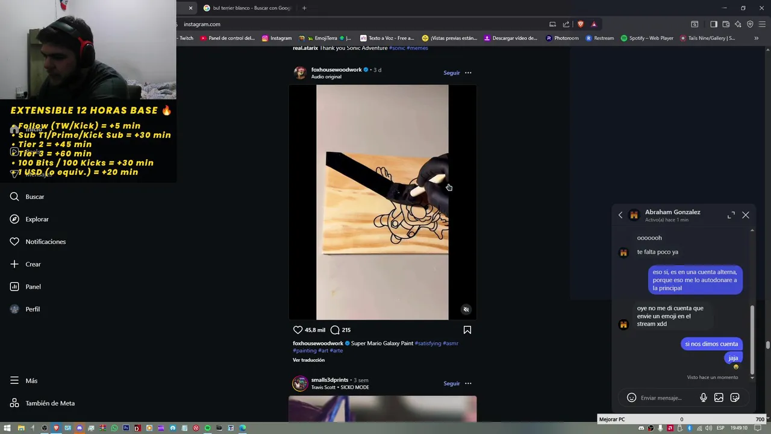The image size is (771, 434).
Task: Click the Super Mario Galaxy Paint video
Action: 382,202
